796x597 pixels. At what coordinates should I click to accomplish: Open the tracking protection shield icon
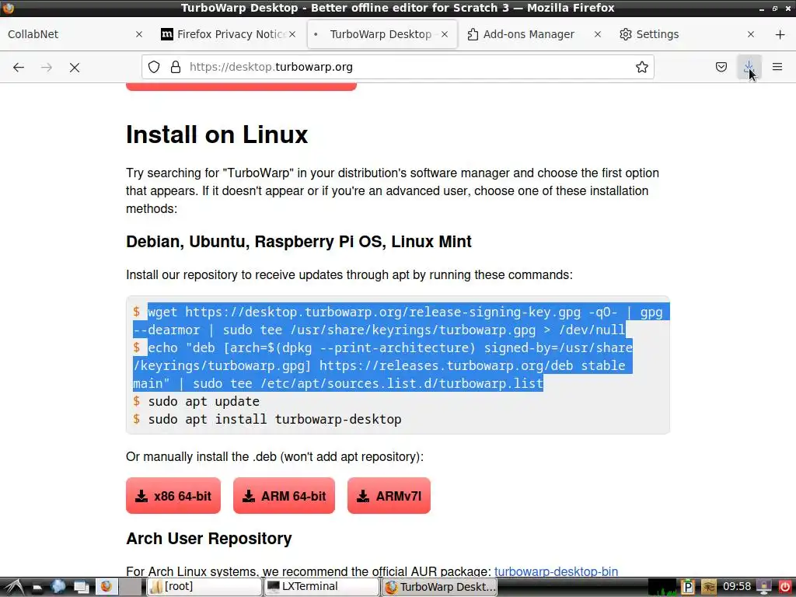tap(154, 67)
